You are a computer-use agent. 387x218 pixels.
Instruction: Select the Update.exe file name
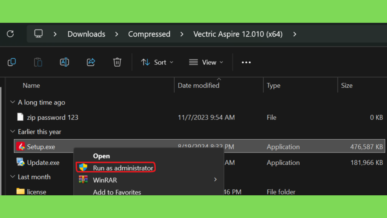click(x=43, y=163)
